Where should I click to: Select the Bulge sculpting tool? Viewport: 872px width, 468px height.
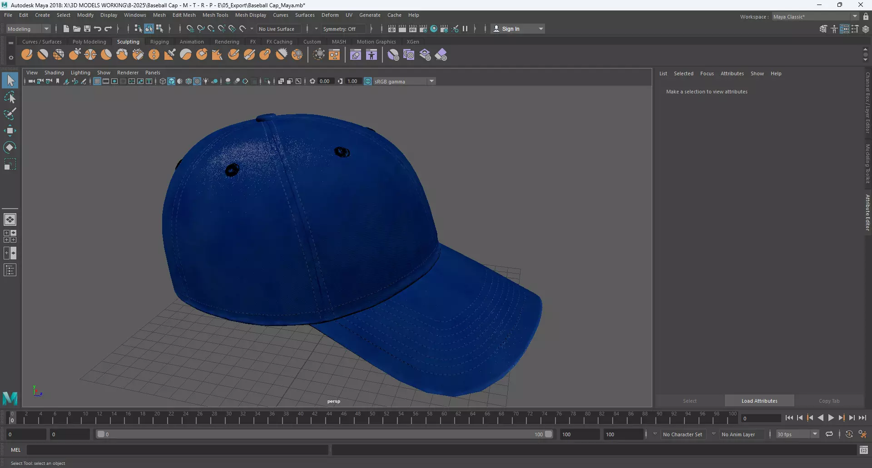(x=265, y=55)
